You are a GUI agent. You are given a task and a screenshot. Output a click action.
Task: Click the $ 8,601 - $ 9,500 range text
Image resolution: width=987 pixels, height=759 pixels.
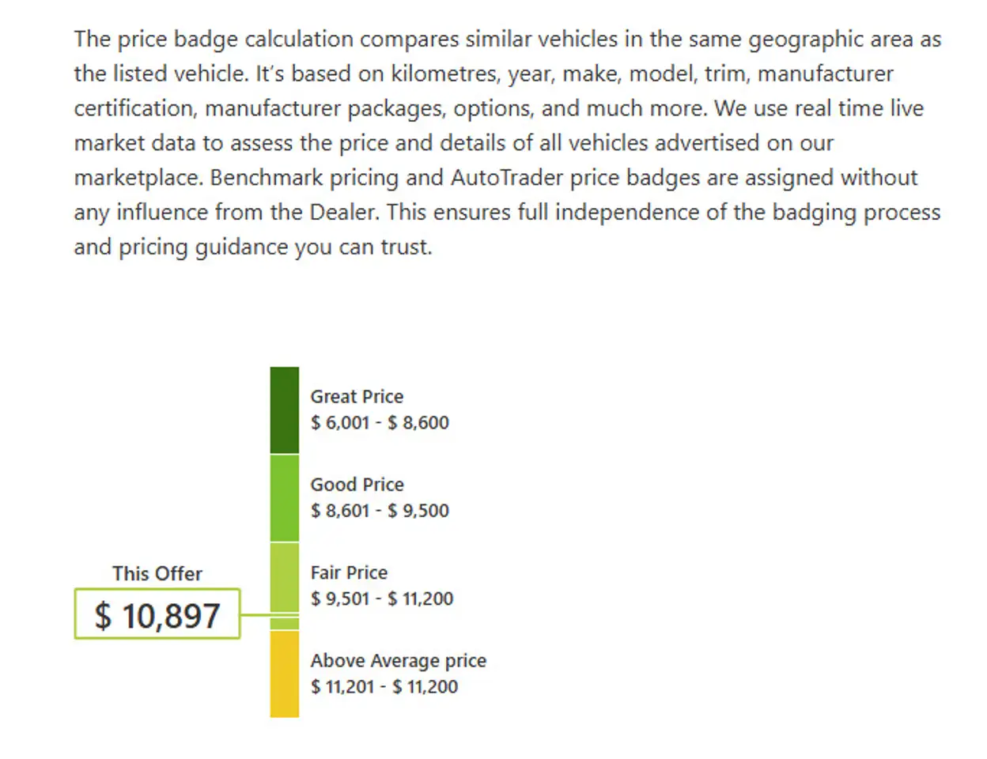pos(380,510)
